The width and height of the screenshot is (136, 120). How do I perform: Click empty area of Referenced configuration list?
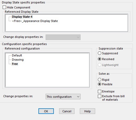(47, 76)
